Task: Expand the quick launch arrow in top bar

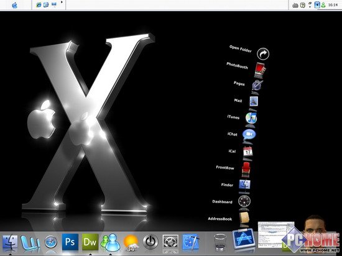Action: pos(62,2)
